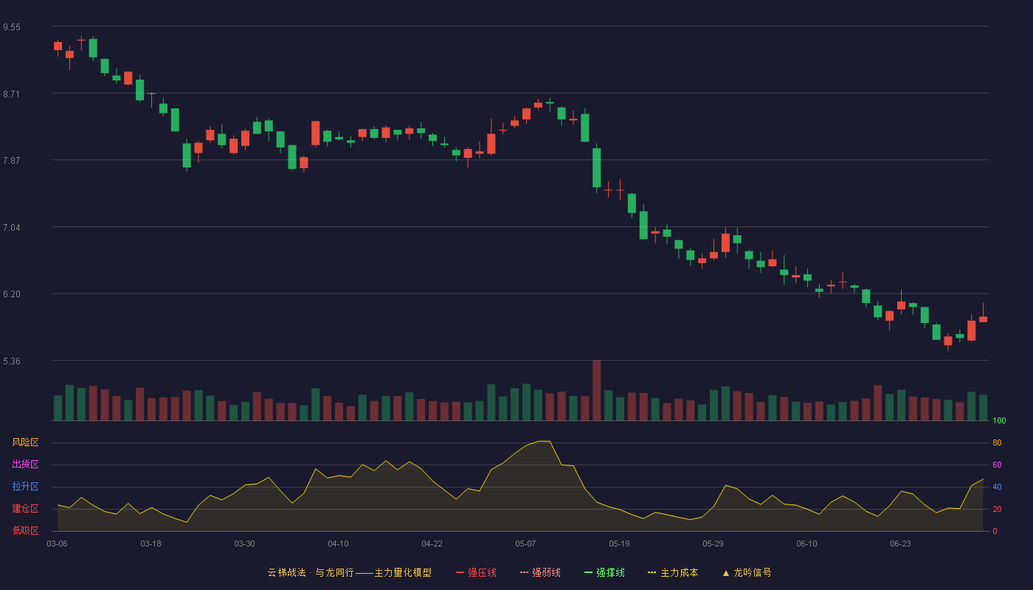Select the tallest red volume bar
Image resolution: width=1033 pixels, height=590 pixels.
tap(596, 390)
